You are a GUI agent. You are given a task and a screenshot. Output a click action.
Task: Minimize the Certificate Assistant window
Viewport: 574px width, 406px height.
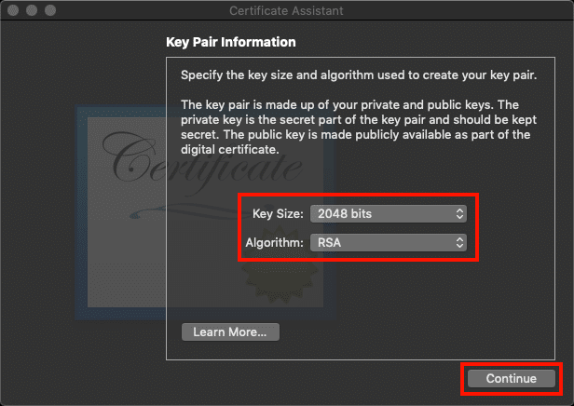click(30, 10)
